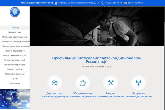Open the Ремонт автокондиционеров service link under icon
This screenshot has height=110, width=165.
pyautogui.click(x=111, y=95)
